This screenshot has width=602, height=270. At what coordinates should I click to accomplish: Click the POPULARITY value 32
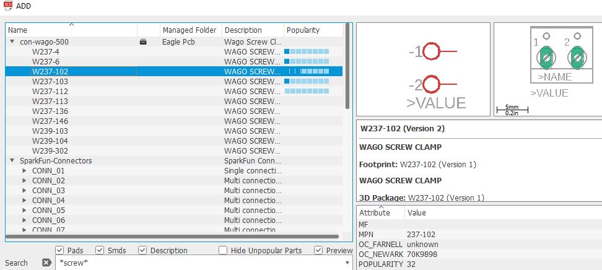[411, 264]
